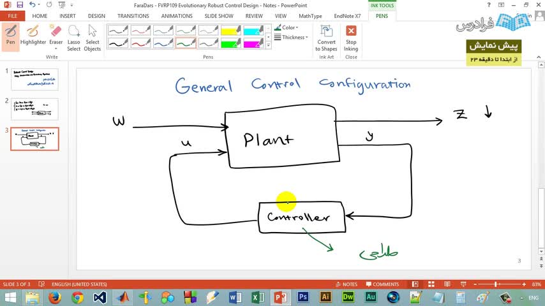Zoom out with the minus button
Image resolution: width=545 pixels, height=306 pixels.
click(475, 284)
